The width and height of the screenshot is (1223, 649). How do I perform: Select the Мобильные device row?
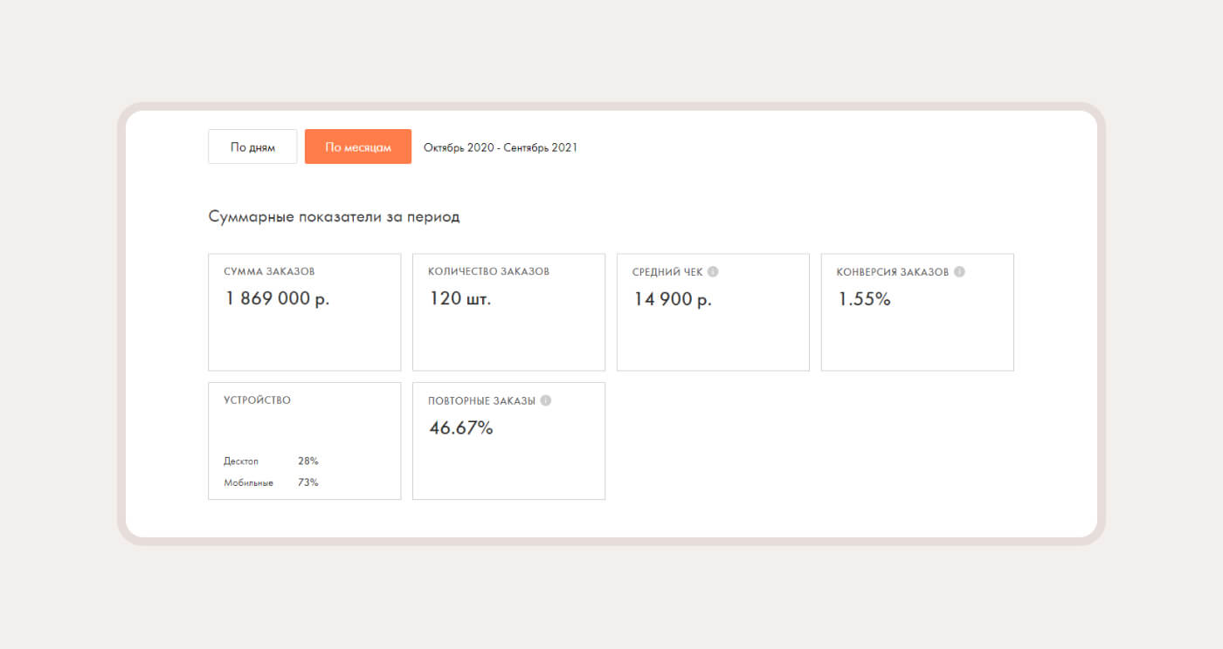tap(271, 482)
